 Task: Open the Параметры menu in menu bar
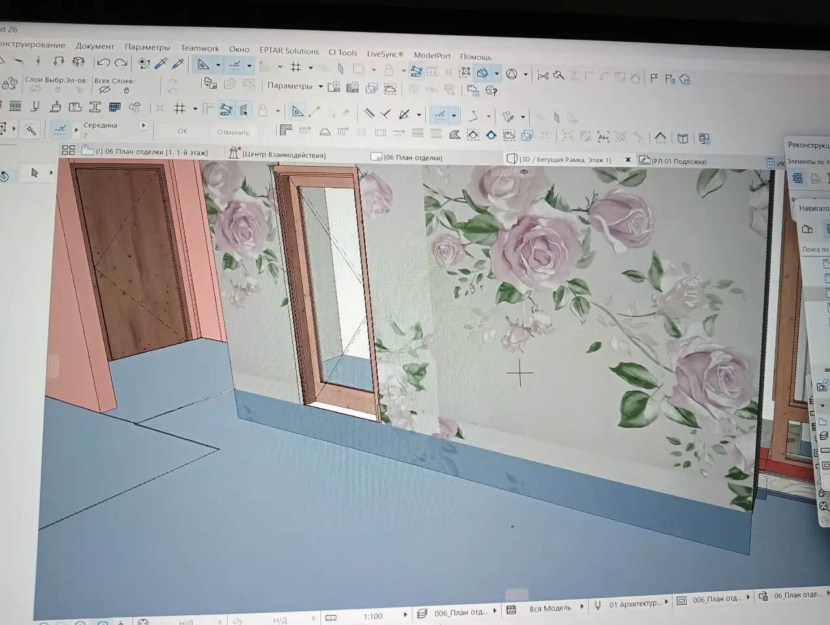click(x=147, y=47)
